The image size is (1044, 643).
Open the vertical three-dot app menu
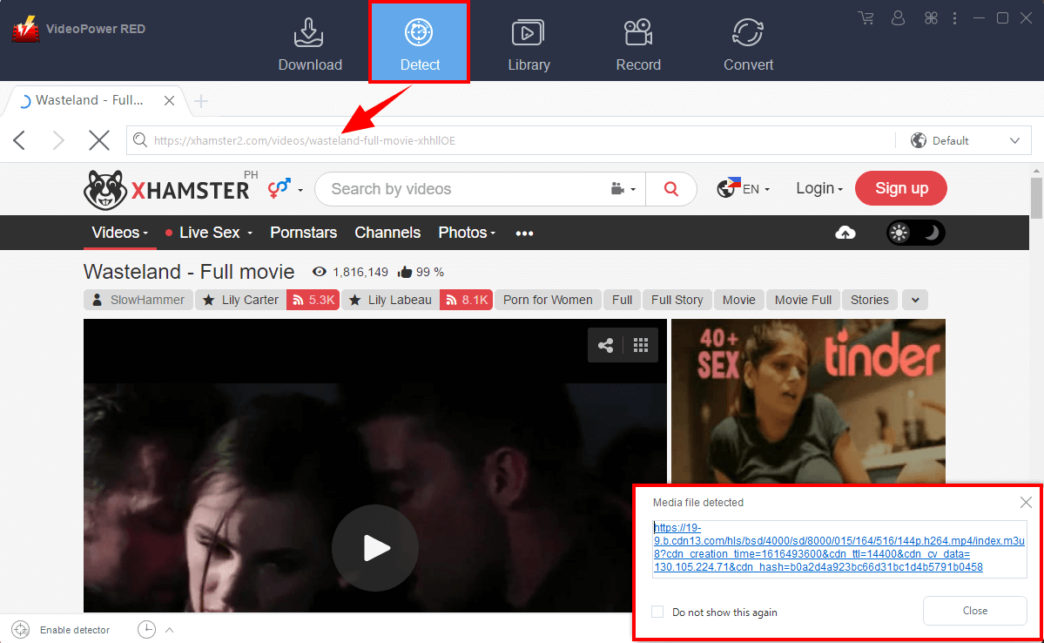click(x=955, y=18)
